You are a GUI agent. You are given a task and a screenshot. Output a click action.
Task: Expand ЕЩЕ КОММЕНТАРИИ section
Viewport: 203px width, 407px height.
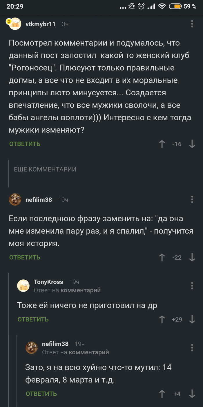point(45,169)
